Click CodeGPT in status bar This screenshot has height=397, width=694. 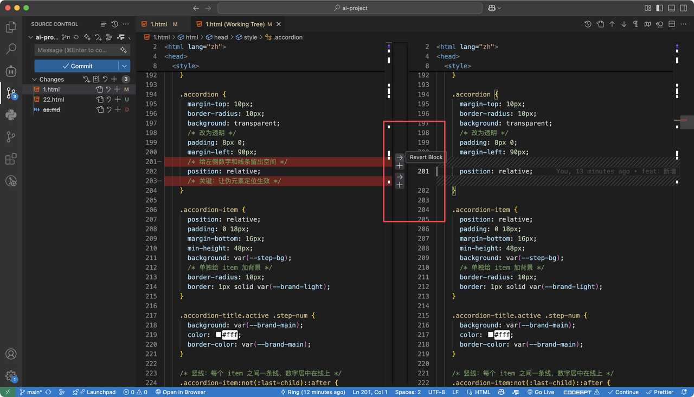pyautogui.click(x=581, y=392)
